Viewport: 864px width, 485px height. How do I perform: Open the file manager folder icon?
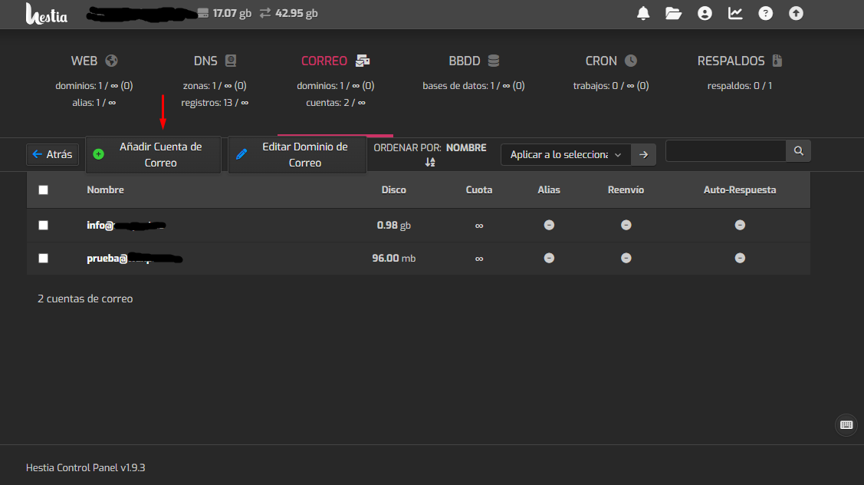674,13
